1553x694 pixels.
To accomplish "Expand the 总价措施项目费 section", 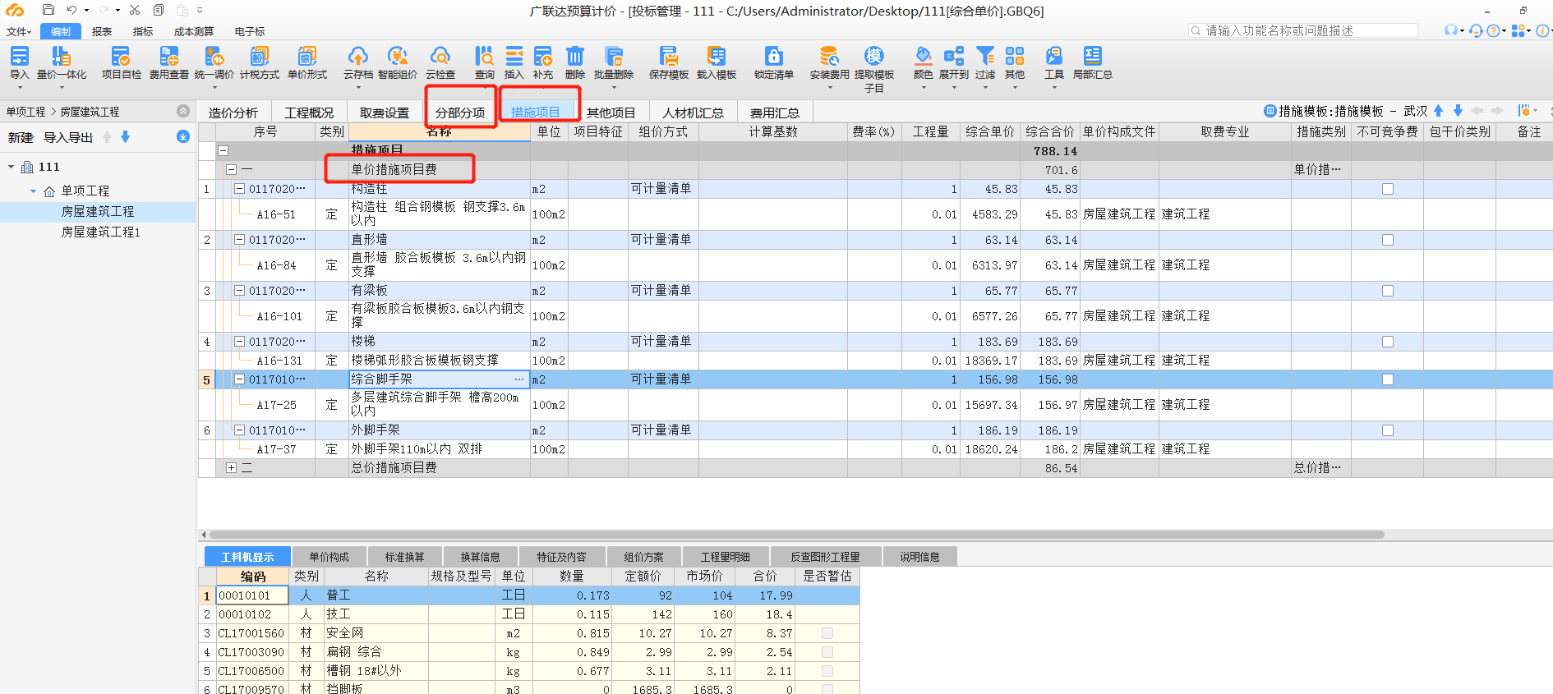I will tap(231, 468).
